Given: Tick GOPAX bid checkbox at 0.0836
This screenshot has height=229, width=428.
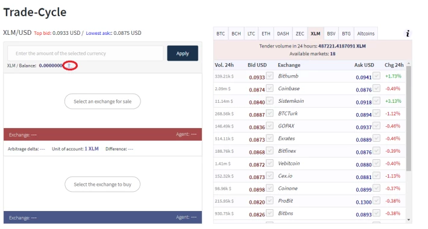Looking at the screenshot, I should (269, 125).
